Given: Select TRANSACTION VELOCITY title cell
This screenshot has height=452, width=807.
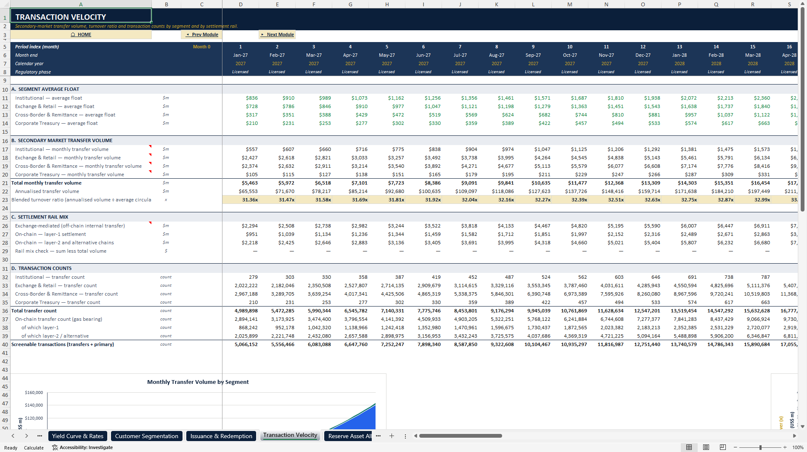Looking at the screenshot, I should (x=81, y=16).
